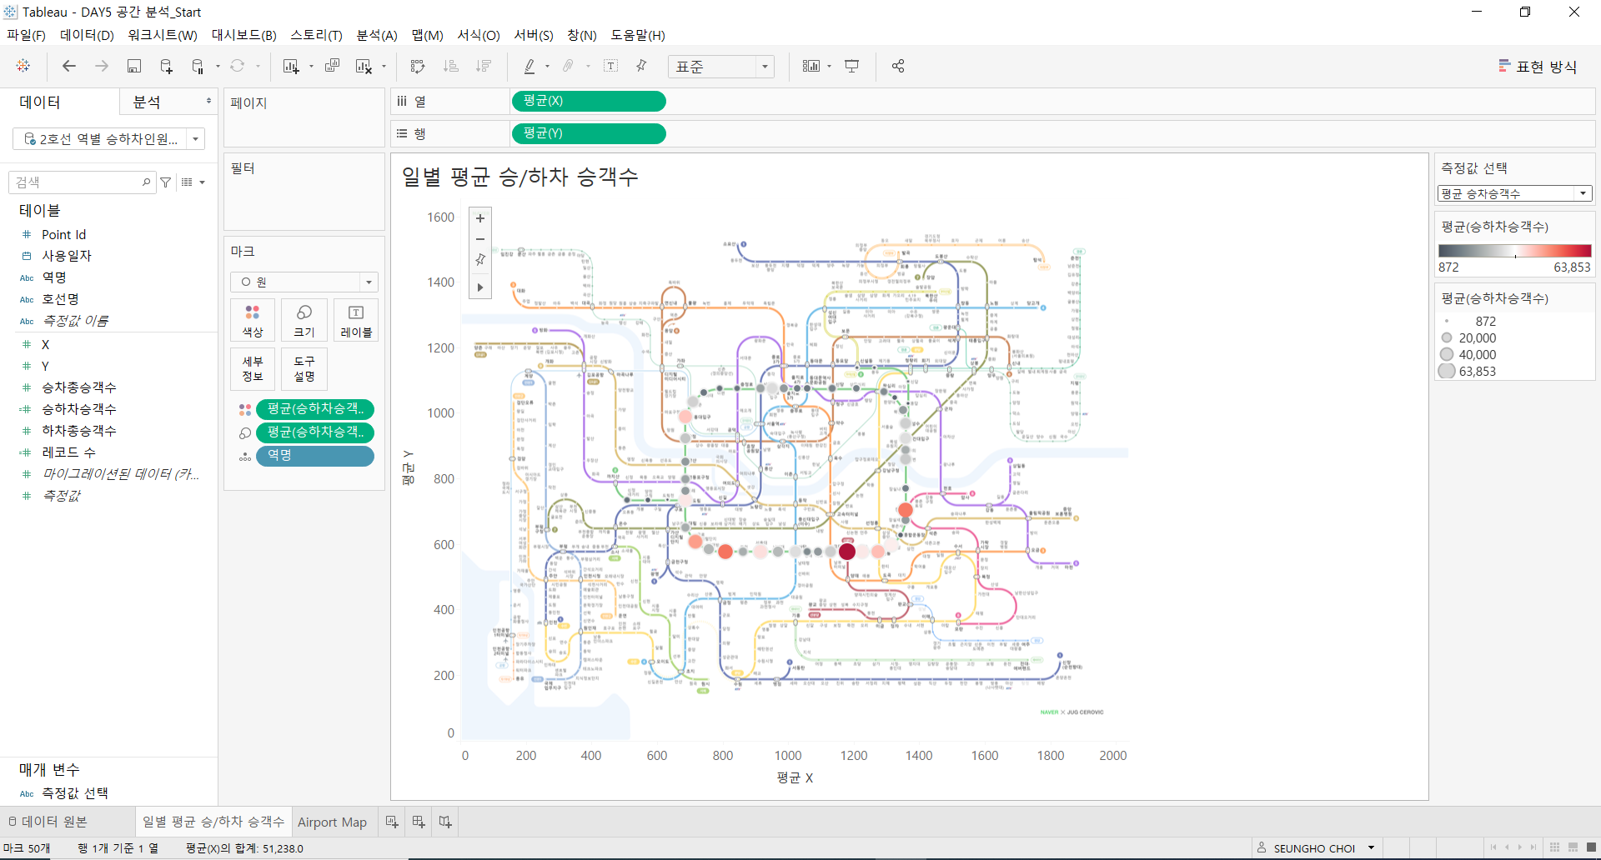The image size is (1601, 860).
Task: Zoom out on the map view
Action: 480,239
